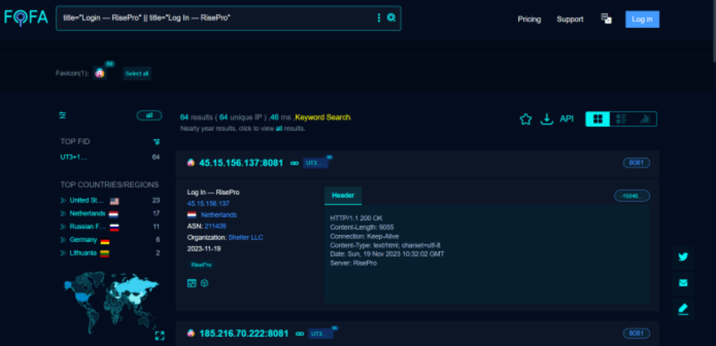The height and width of the screenshot is (346, 716).
Task: Click UT3 FID tag on first result
Action: pos(315,163)
